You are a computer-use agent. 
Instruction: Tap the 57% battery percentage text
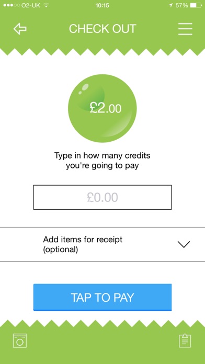coord(181,5)
